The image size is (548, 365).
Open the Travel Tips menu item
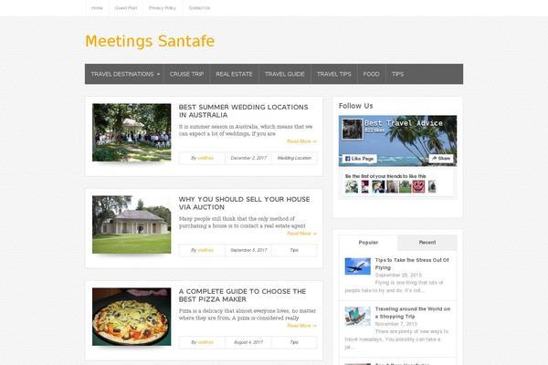pyautogui.click(x=333, y=74)
